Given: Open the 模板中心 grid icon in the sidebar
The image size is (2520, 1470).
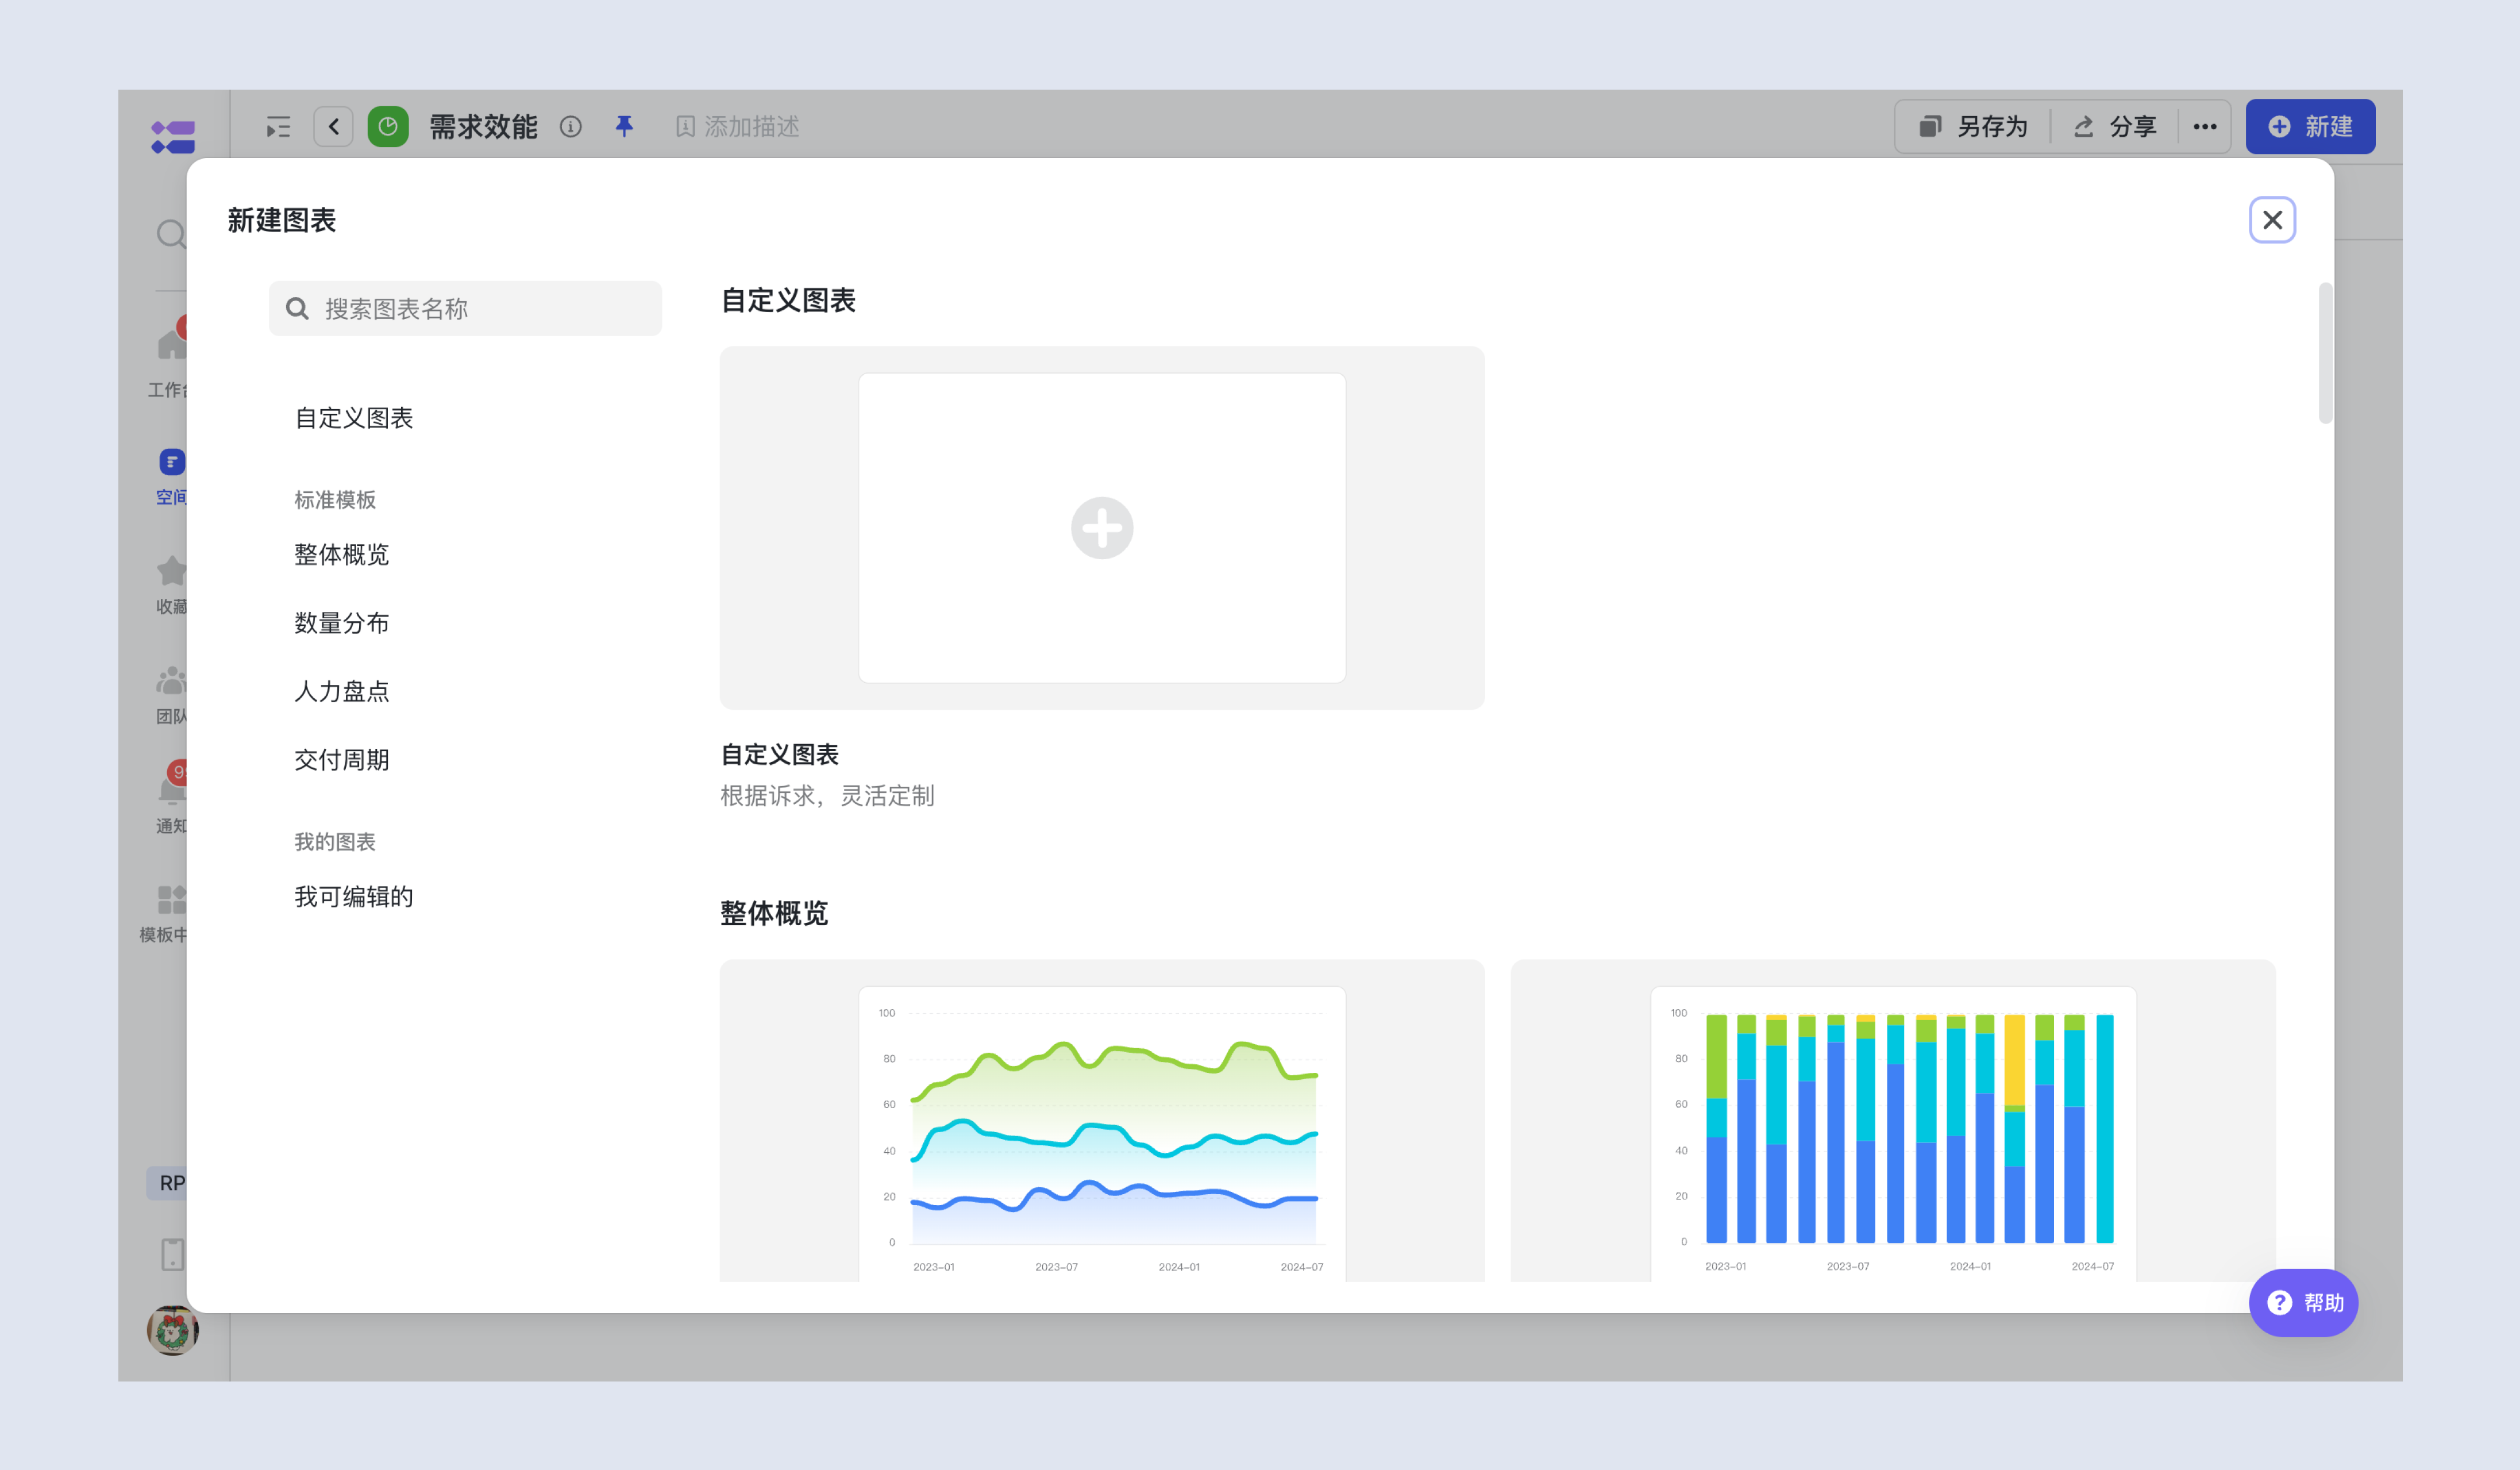Looking at the screenshot, I should pyautogui.click(x=171, y=900).
